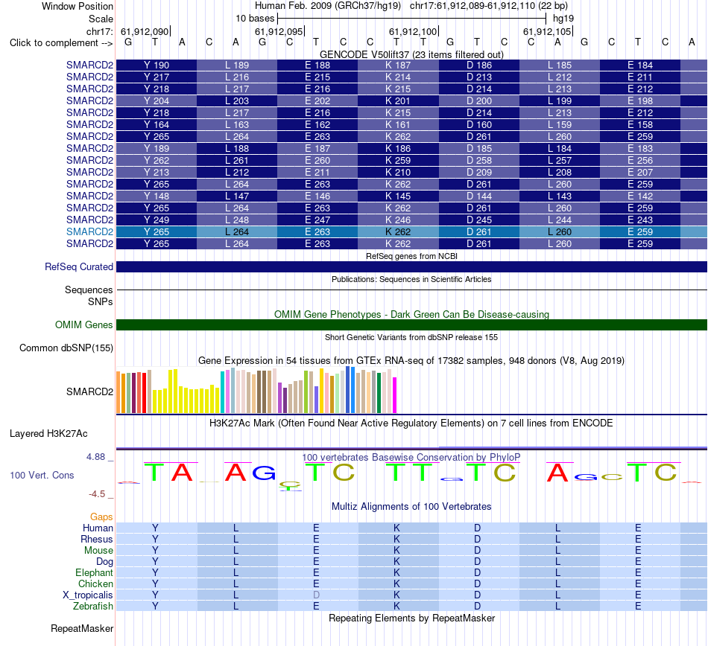Click the 'E 187' codon cell
Screen dimensions: 708x646
point(317,148)
